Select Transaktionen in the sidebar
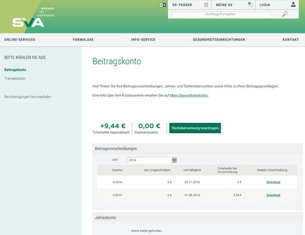305x235 pixels. click(x=15, y=79)
